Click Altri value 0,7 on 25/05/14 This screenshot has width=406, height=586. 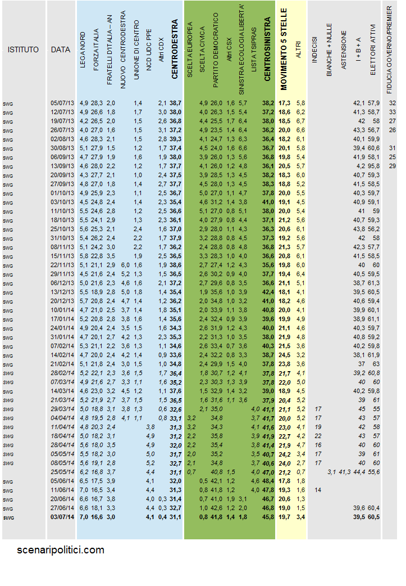coord(301,472)
